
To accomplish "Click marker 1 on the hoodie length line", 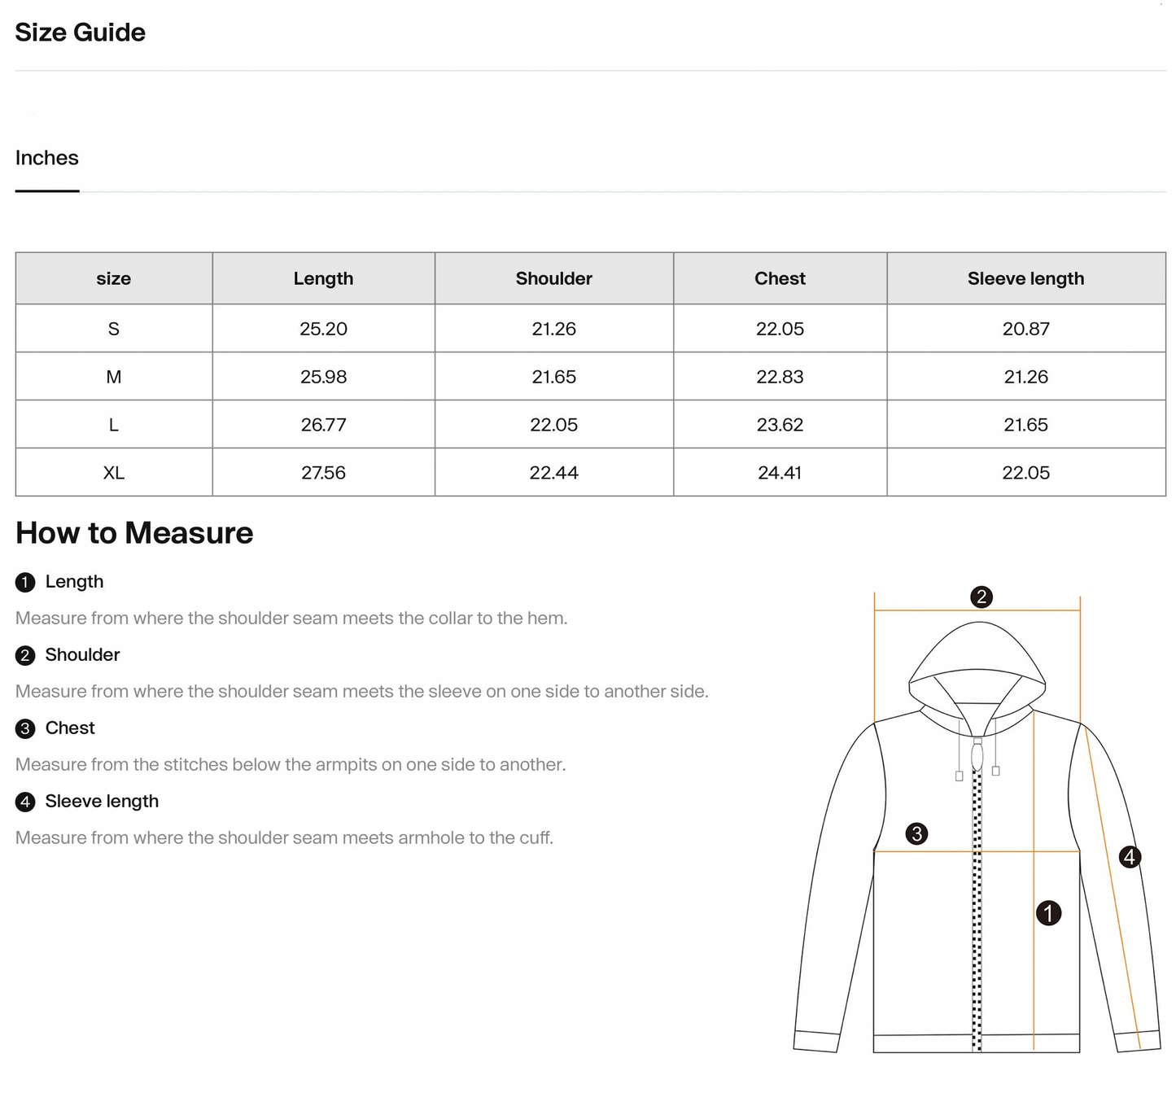I will point(1048,913).
